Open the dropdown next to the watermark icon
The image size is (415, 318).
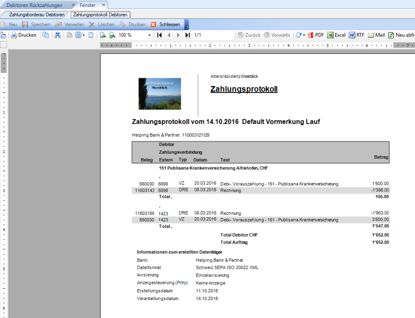click(304, 35)
